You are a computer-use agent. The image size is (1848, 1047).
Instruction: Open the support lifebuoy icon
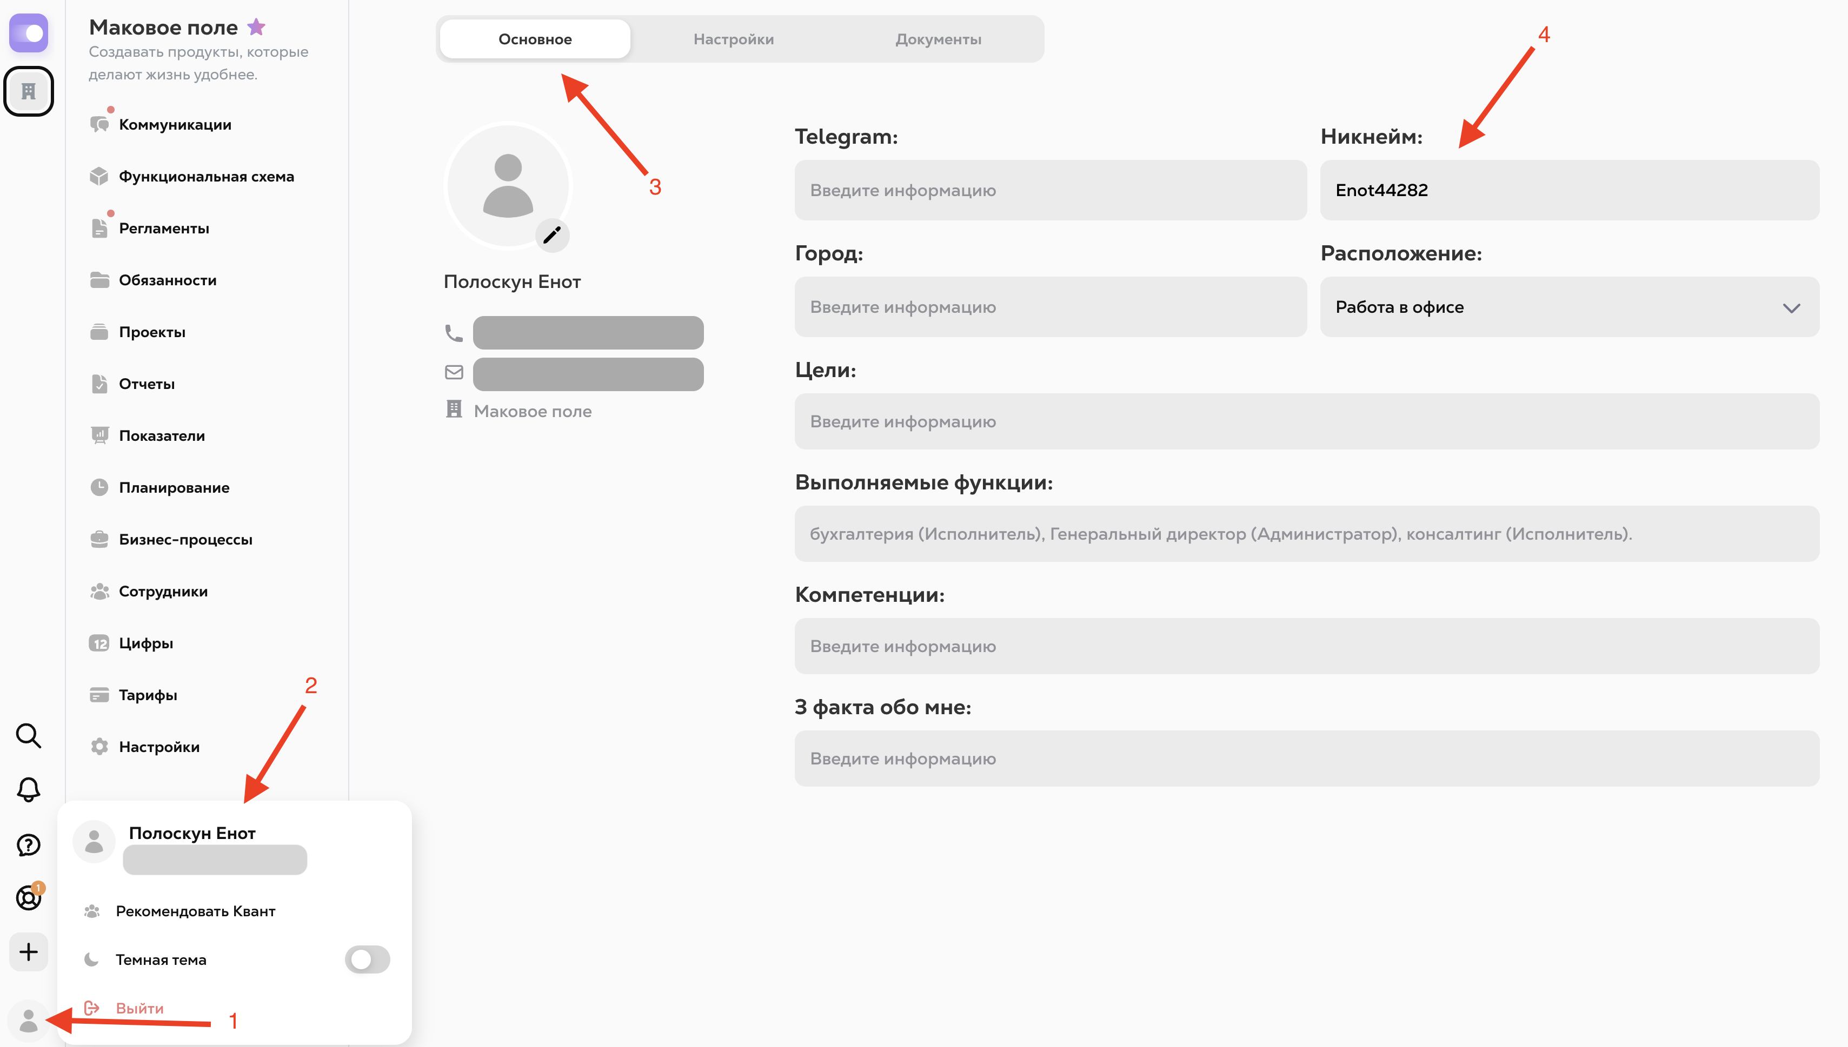point(28,897)
